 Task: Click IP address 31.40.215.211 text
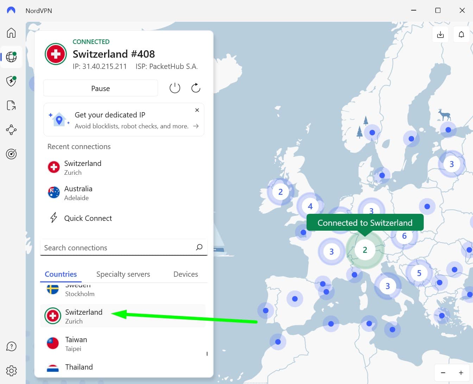tap(100, 66)
